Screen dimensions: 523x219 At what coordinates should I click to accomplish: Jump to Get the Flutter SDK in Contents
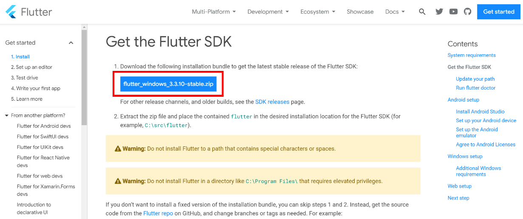coord(469,67)
